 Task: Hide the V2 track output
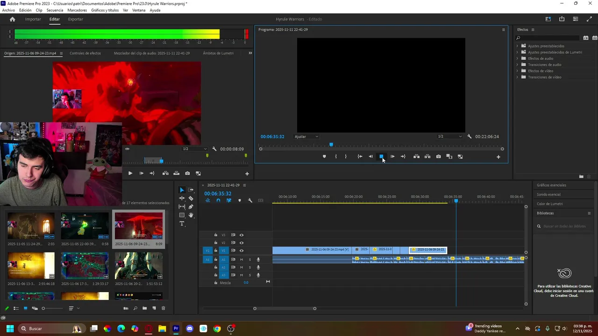coord(242,243)
